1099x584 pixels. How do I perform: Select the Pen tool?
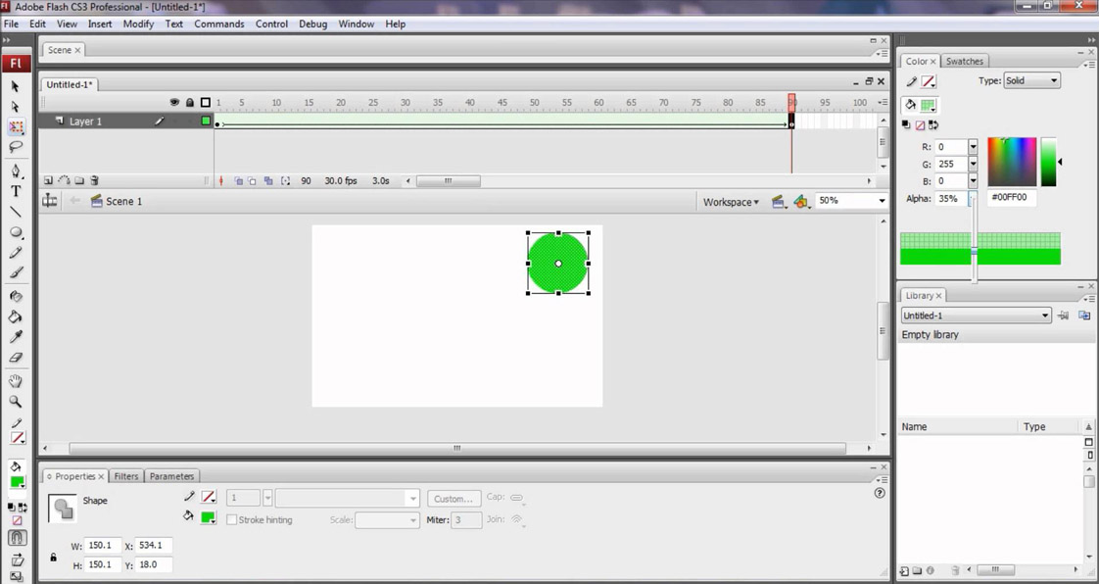pyautogui.click(x=16, y=171)
